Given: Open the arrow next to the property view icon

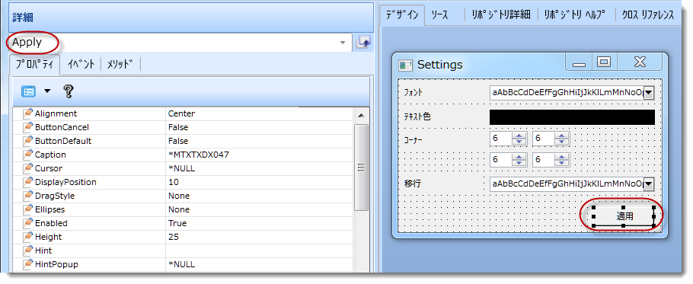Looking at the screenshot, I should (47, 91).
